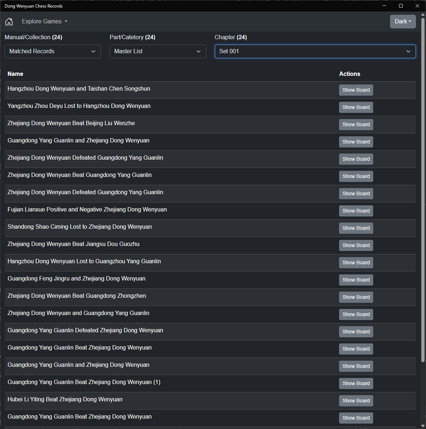Expand the Manual/Collection Matched Records dropdown
The height and width of the screenshot is (429, 426).
[53, 51]
